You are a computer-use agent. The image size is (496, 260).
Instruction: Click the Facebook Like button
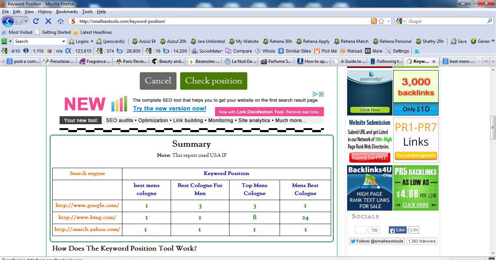pos(397,230)
